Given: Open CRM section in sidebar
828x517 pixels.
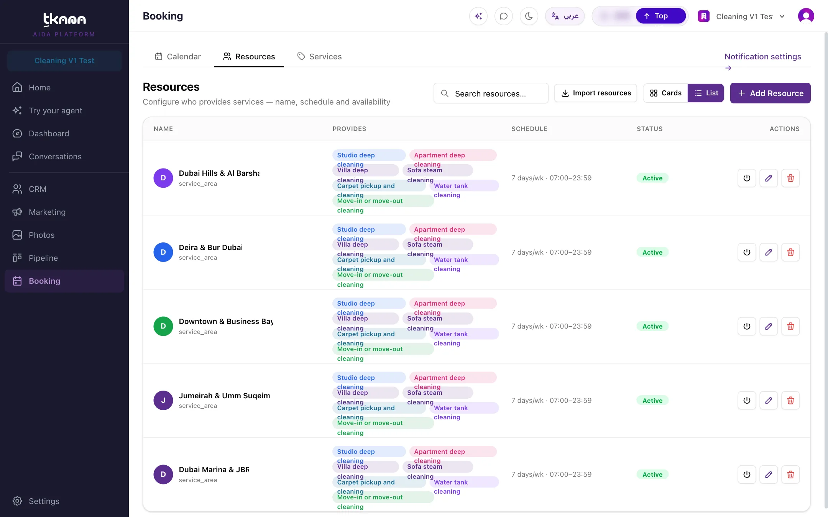Looking at the screenshot, I should coord(64,189).
